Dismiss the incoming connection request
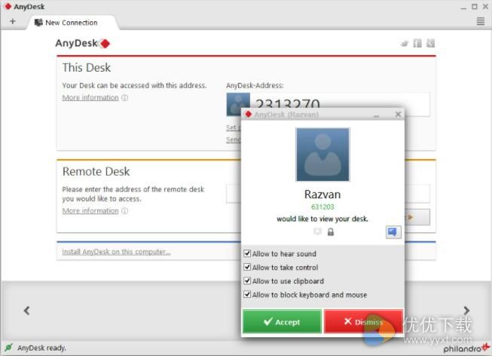Image resolution: width=492 pixels, height=356 pixels. pyautogui.click(x=363, y=321)
